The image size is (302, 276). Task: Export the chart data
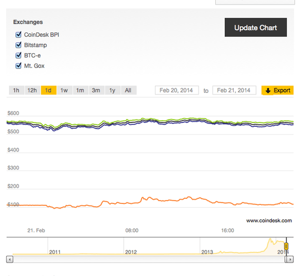point(277,91)
